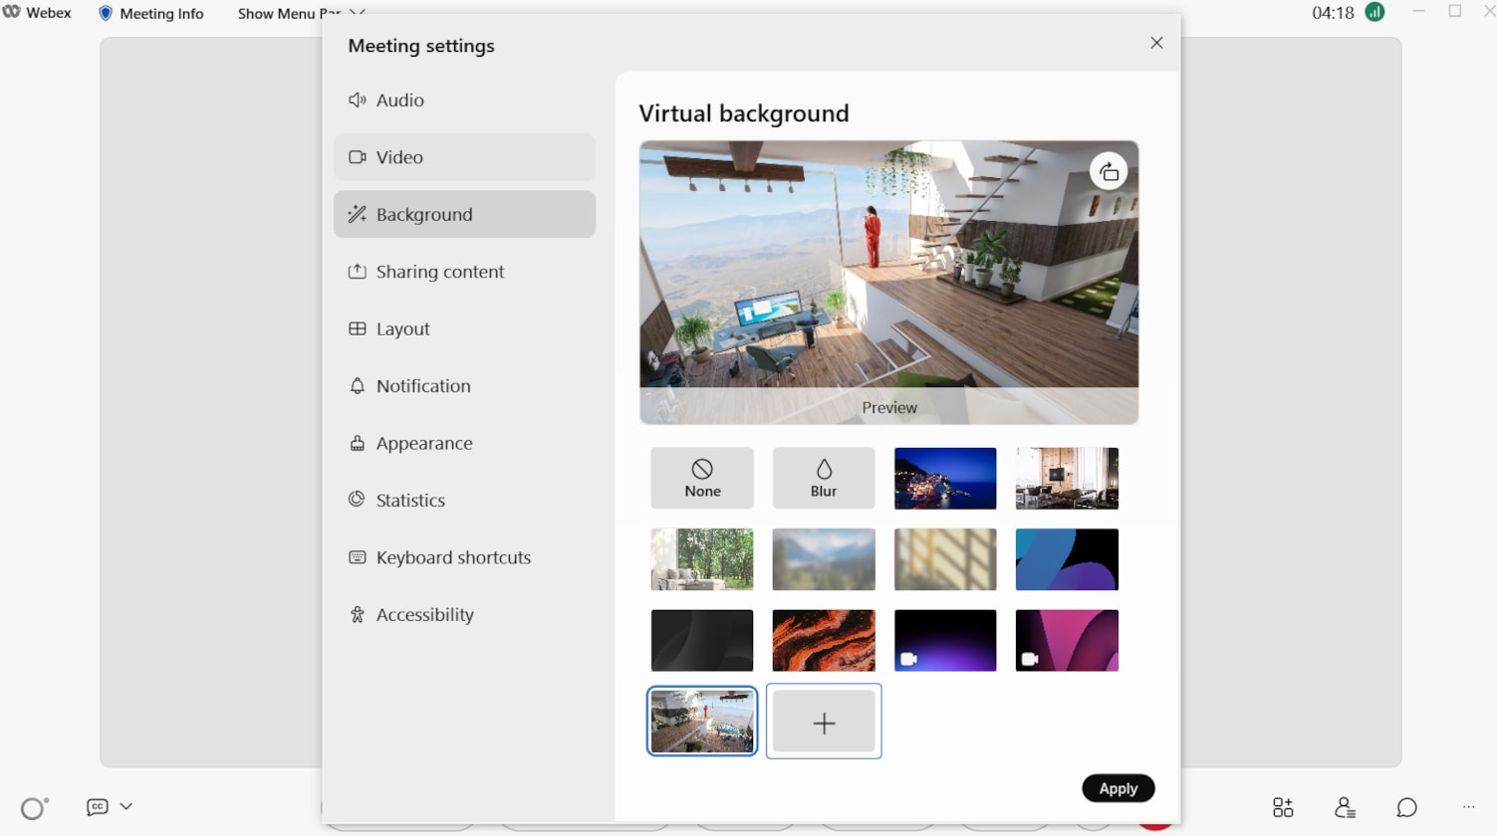Open the participants list panel

pos(1344,807)
